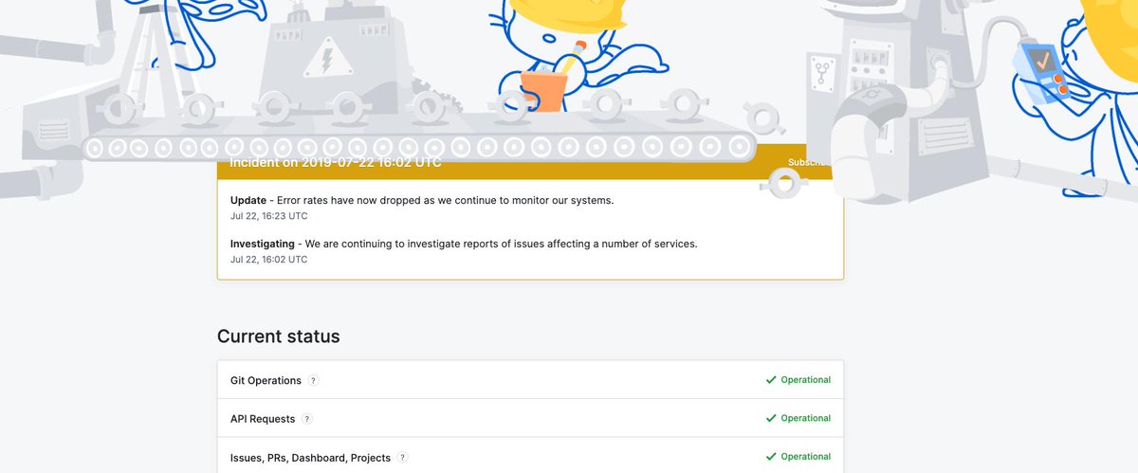
Task: Click the high-voltage warning triangle on the machine
Action: pos(328,61)
